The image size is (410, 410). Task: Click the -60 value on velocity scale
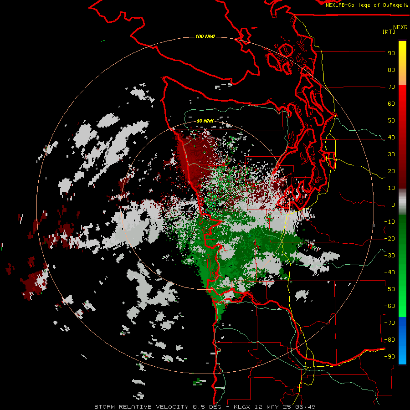click(389, 306)
